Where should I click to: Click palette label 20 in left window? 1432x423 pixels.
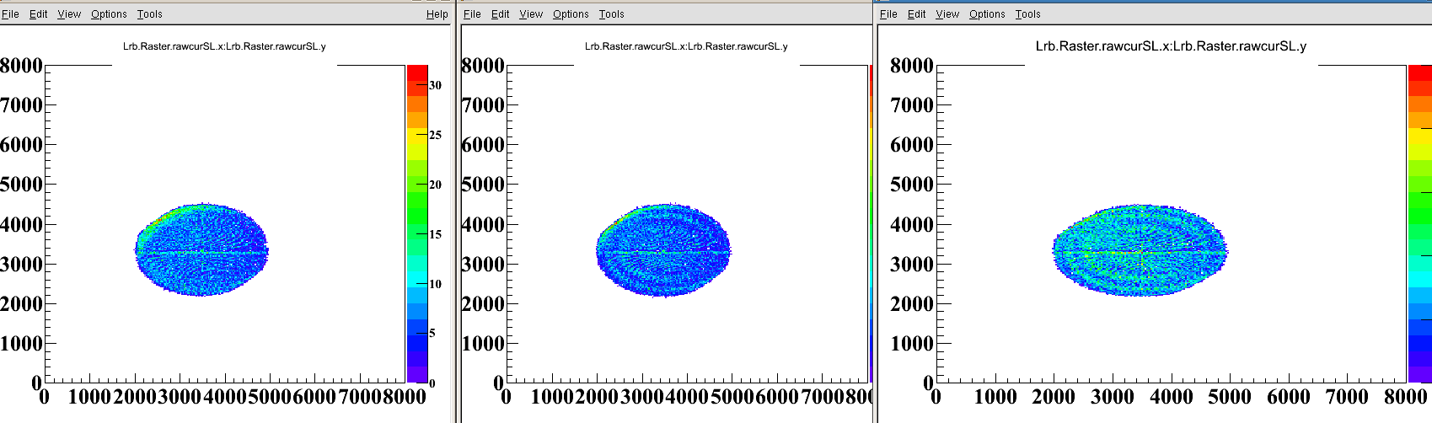coord(436,185)
